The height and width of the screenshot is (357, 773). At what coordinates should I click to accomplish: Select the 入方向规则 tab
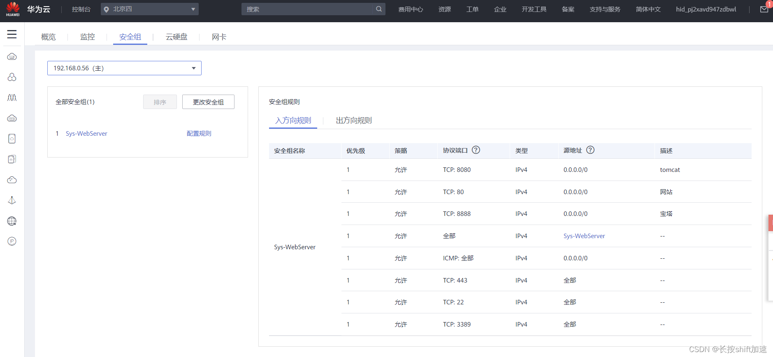coord(293,121)
